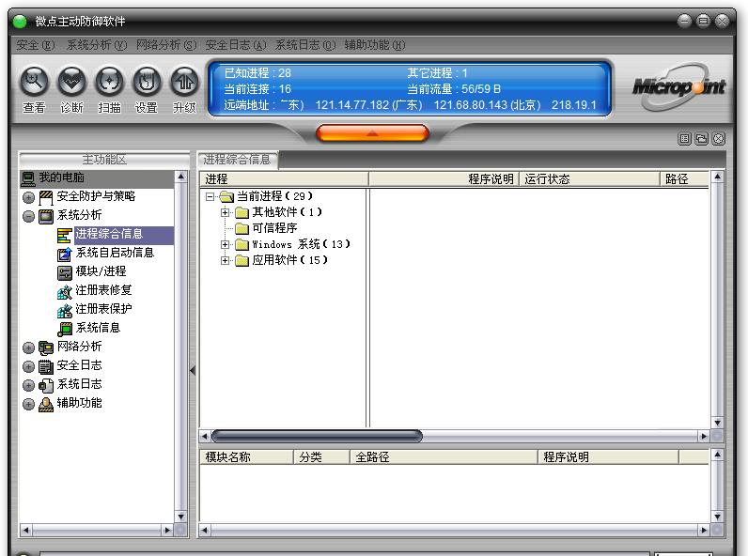The width and height of the screenshot is (748, 556).
Task: Select 系统自启动信息 in the sidebar
Action: [114, 253]
